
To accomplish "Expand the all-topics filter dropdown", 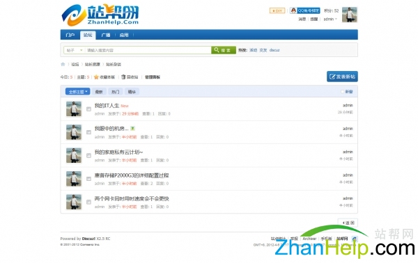I will click(77, 92).
